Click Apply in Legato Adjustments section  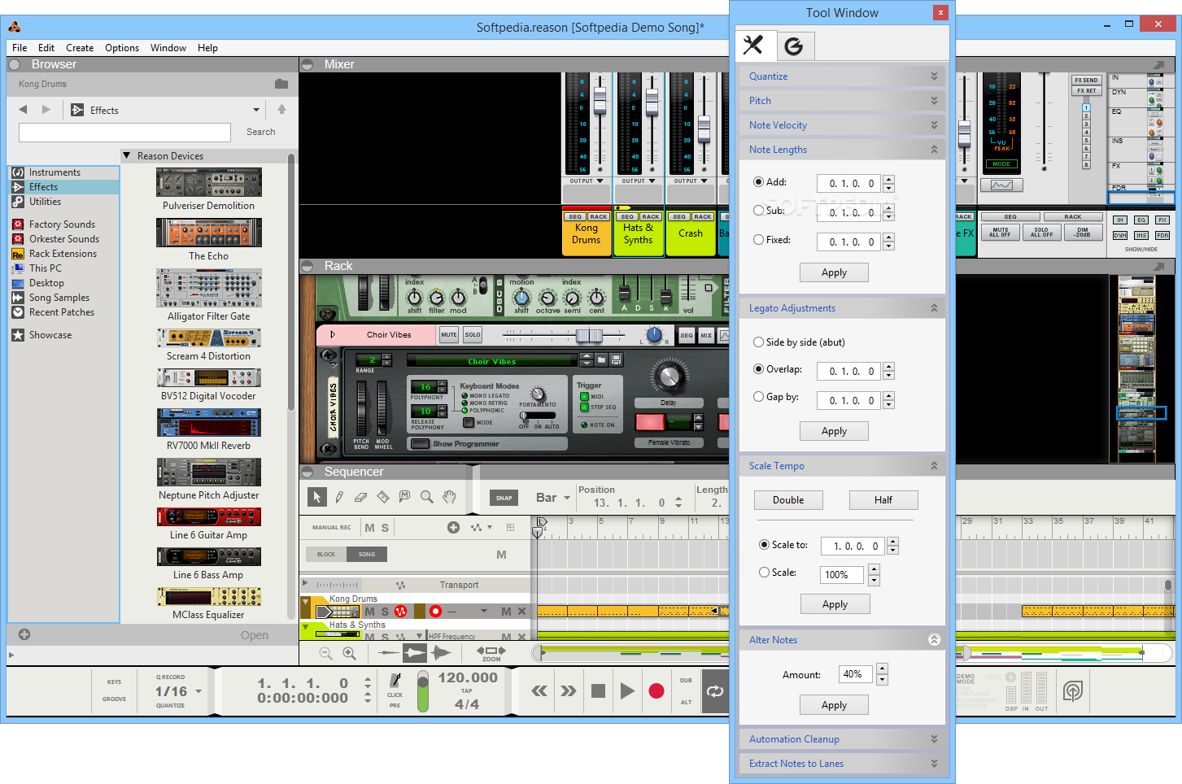[834, 431]
